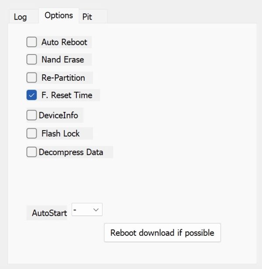Tick the Auto Reboot checkbox square
The width and height of the screenshot is (262, 269).
point(31,42)
